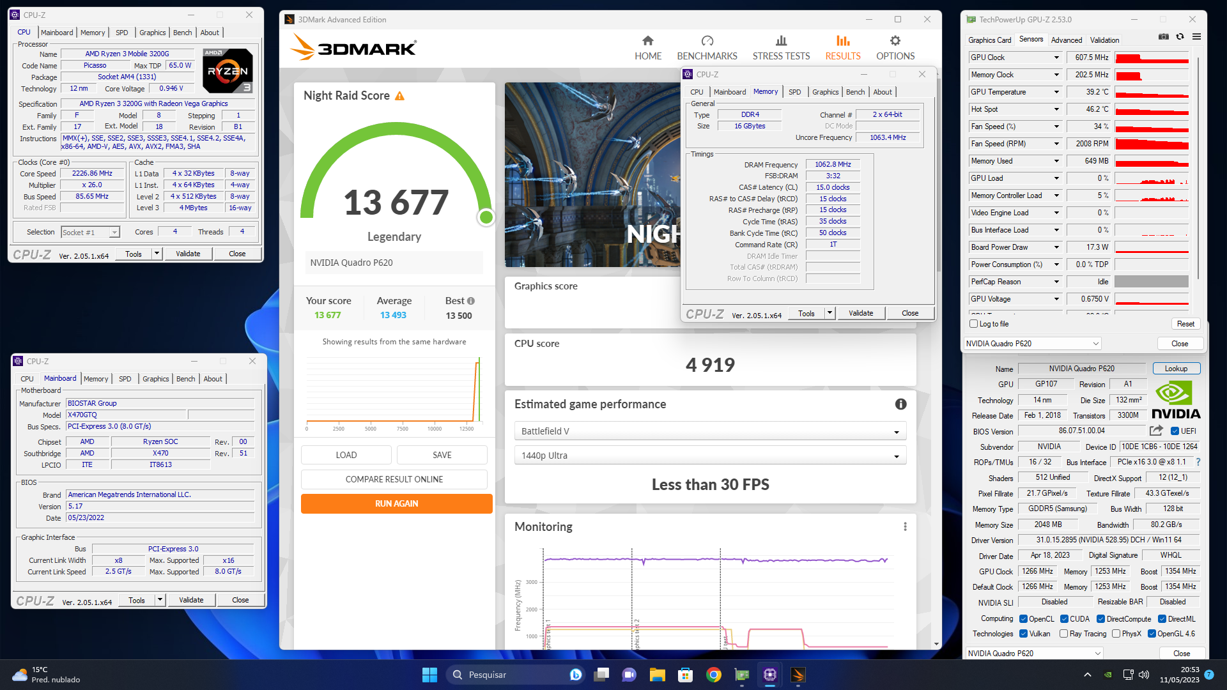1227x690 pixels.
Task: Open 3DMark Home section icon
Action: pos(648,41)
